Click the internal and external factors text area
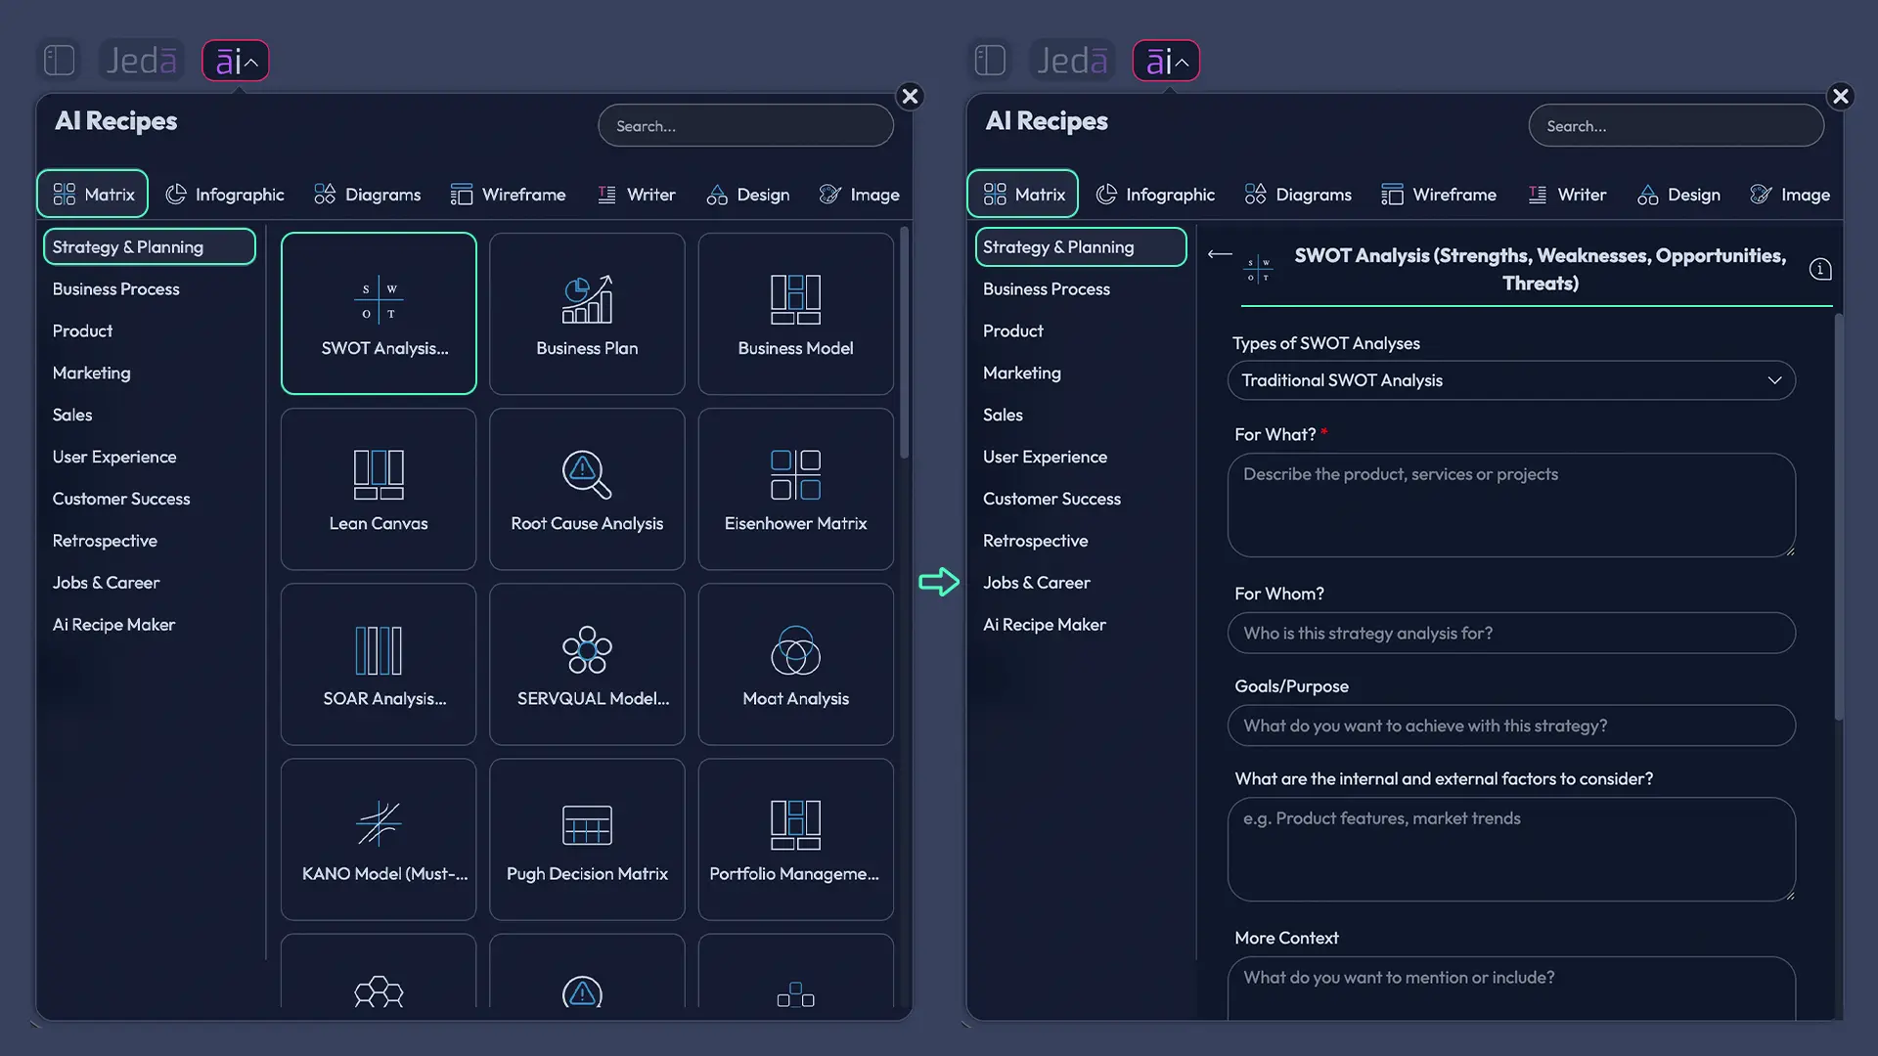This screenshot has width=1878, height=1056. click(1511, 850)
